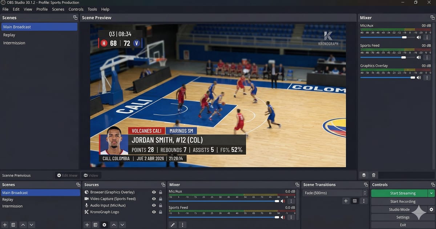Viewport: 436px width, 229px height.
Task: Select the Intermission scene
Action: coord(13,206)
